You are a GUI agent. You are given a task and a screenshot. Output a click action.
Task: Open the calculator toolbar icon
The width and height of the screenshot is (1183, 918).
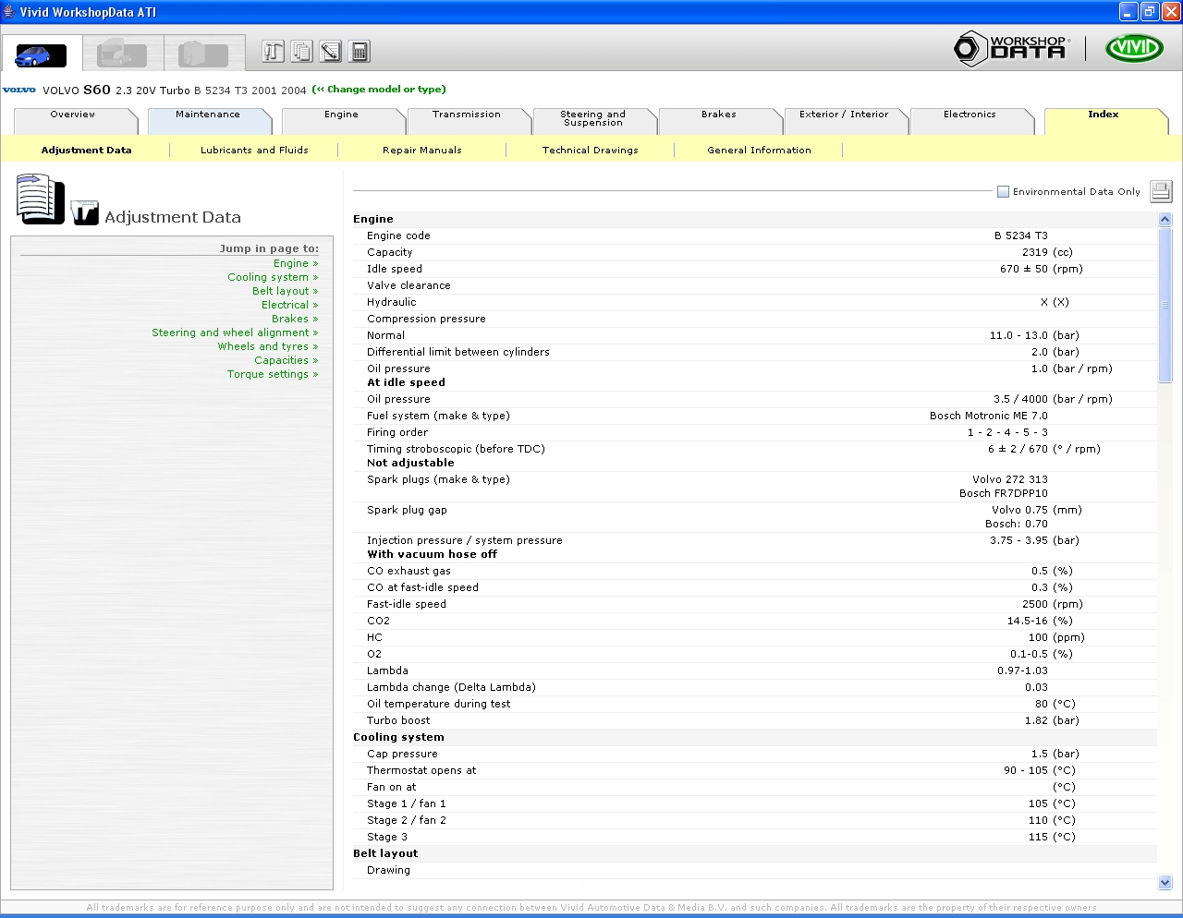360,52
